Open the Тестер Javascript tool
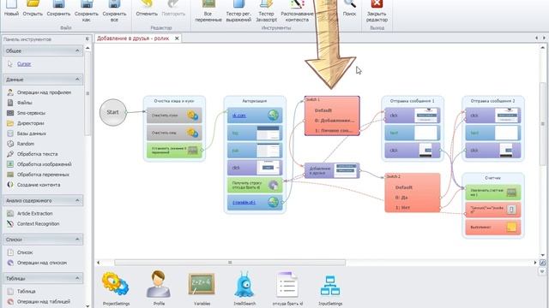This screenshot has width=549, height=308. [x=266, y=11]
